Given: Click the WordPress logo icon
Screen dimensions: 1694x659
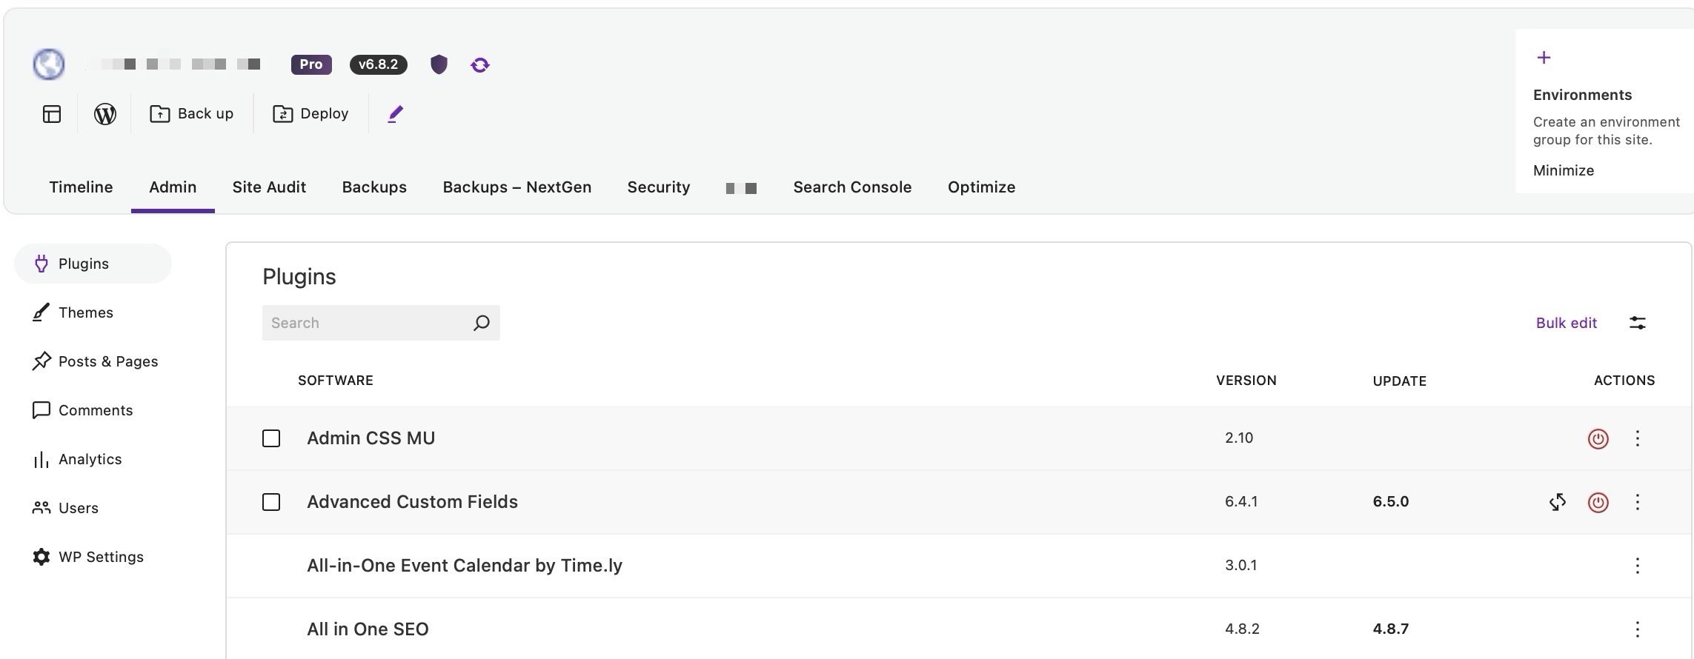Looking at the screenshot, I should [x=104, y=114].
